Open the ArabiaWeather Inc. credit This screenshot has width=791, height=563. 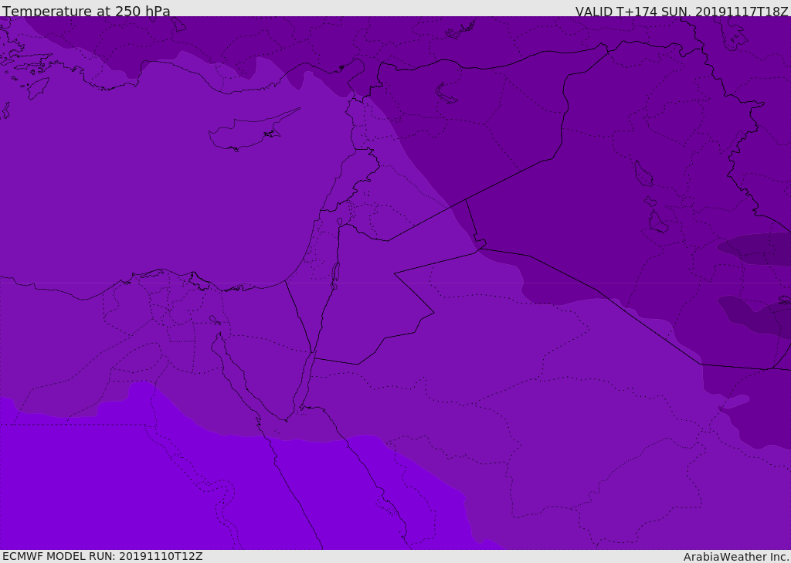[x=736, y=557]
